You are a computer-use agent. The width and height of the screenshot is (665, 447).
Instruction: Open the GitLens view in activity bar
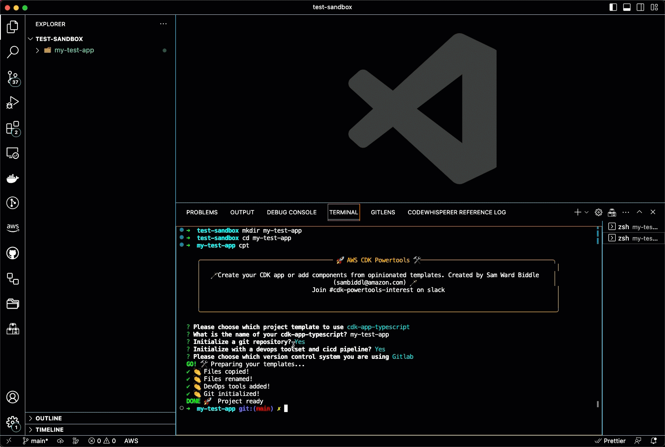coord(13,203)
